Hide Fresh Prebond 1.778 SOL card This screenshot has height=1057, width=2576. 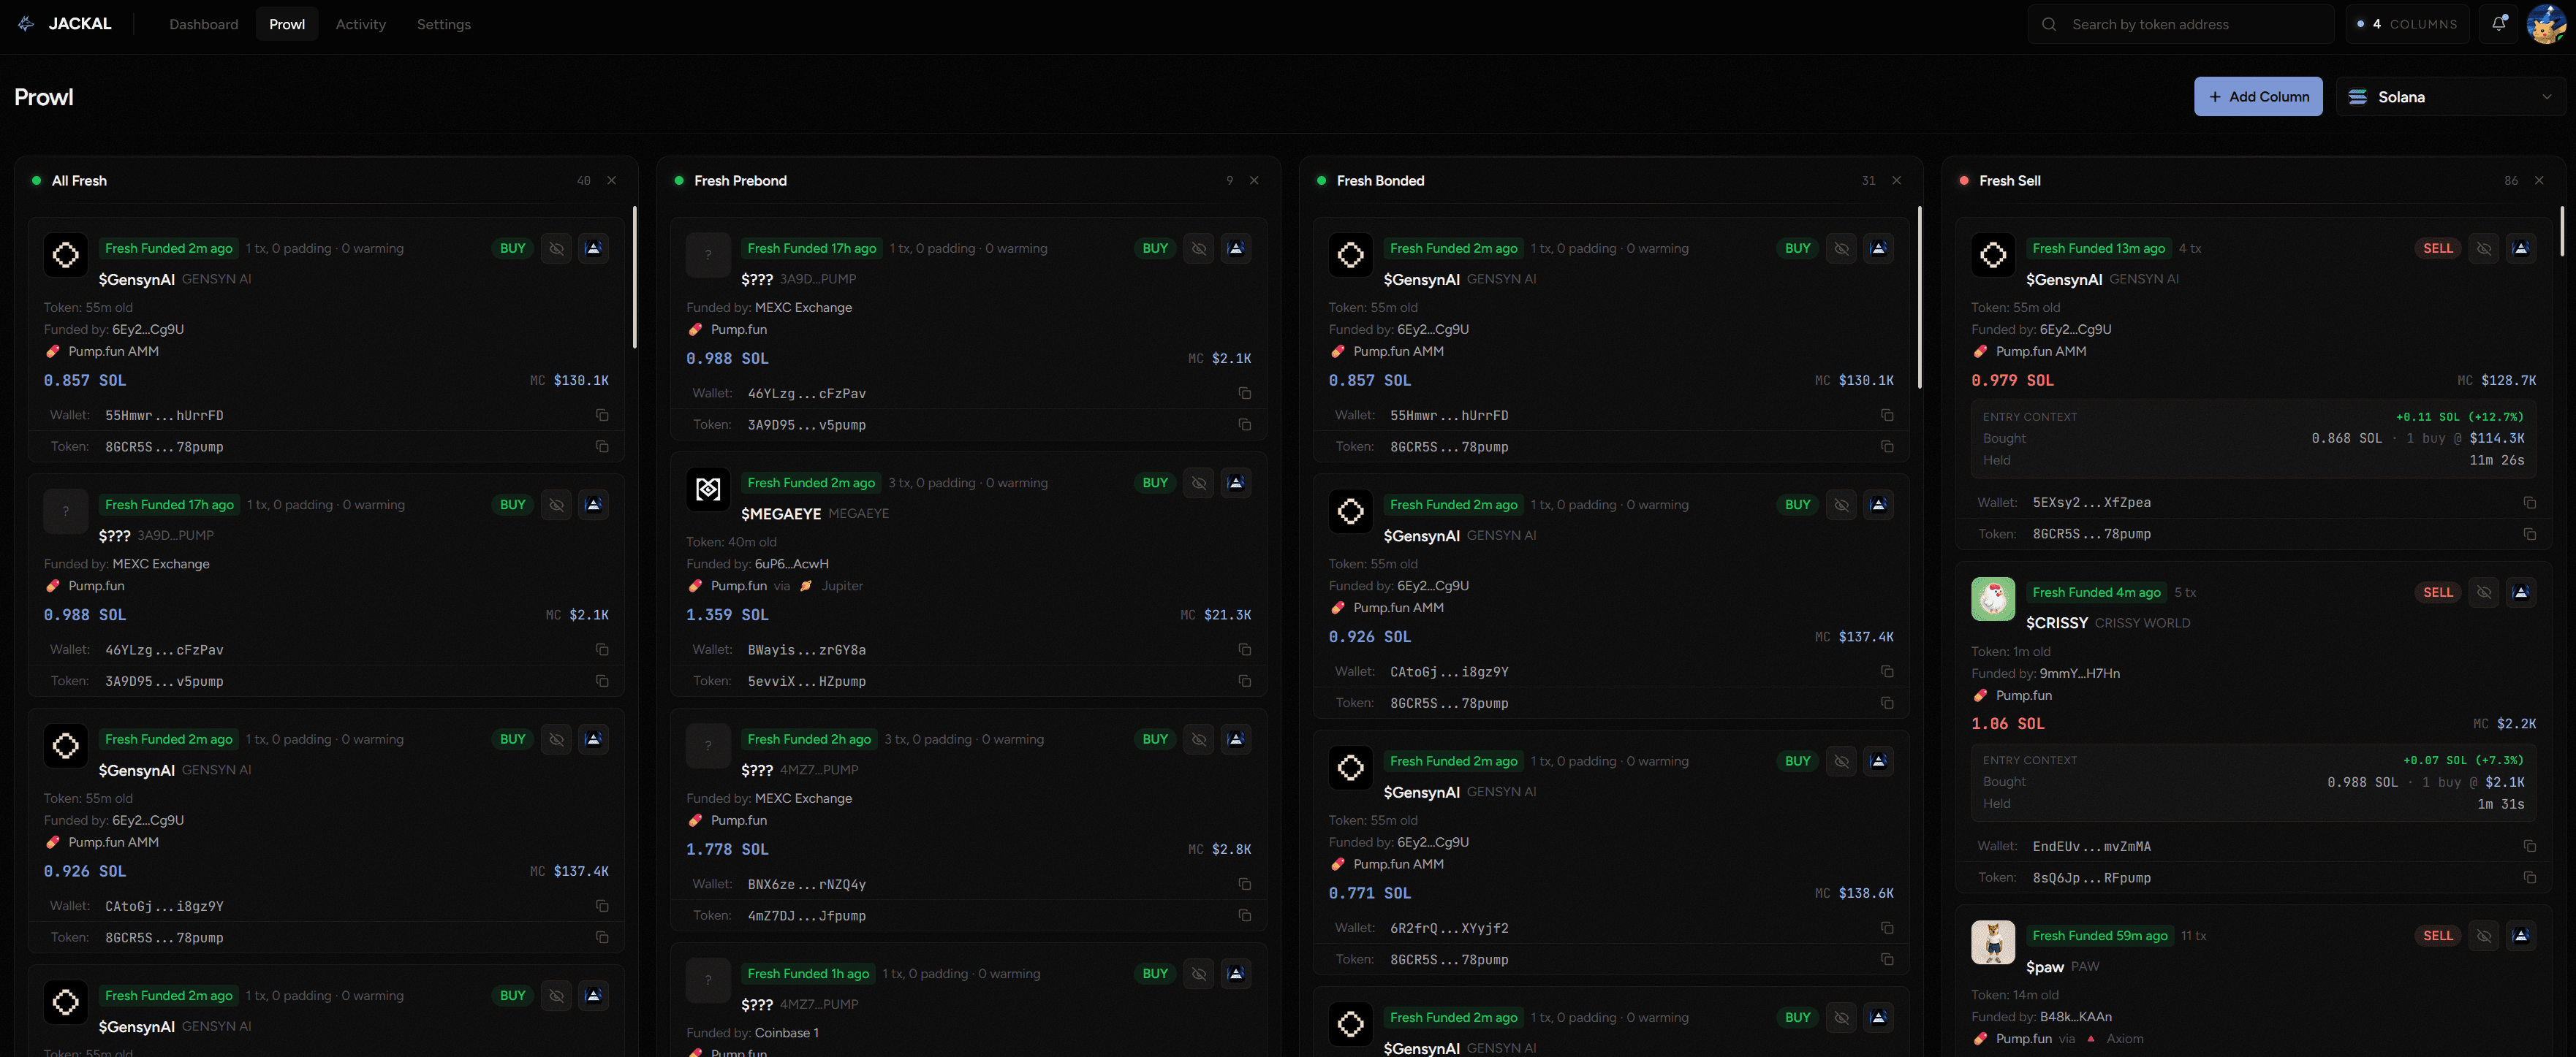1199,739
